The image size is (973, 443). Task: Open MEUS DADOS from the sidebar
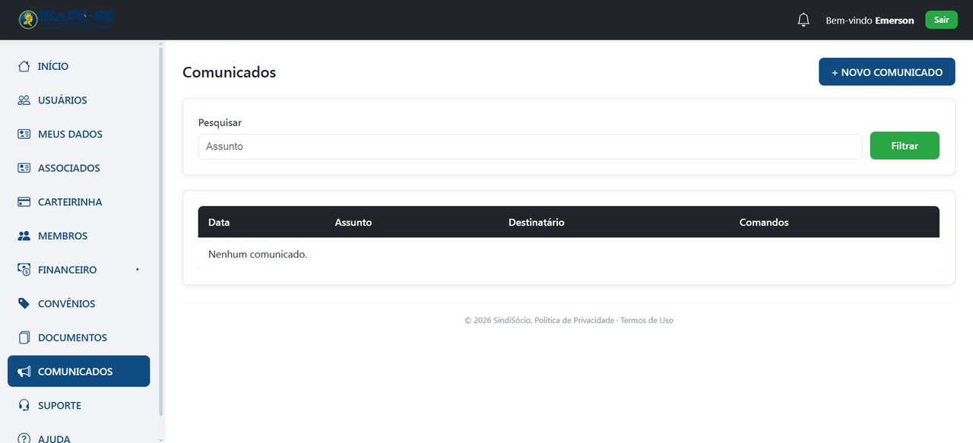79,134
